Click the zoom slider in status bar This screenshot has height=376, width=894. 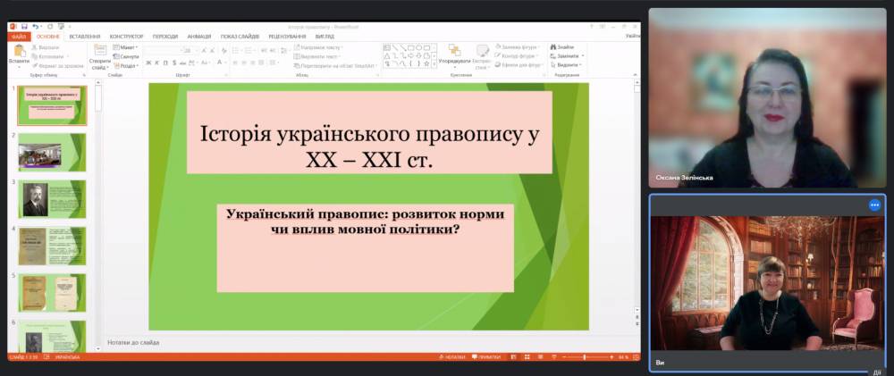click(584, 357)
